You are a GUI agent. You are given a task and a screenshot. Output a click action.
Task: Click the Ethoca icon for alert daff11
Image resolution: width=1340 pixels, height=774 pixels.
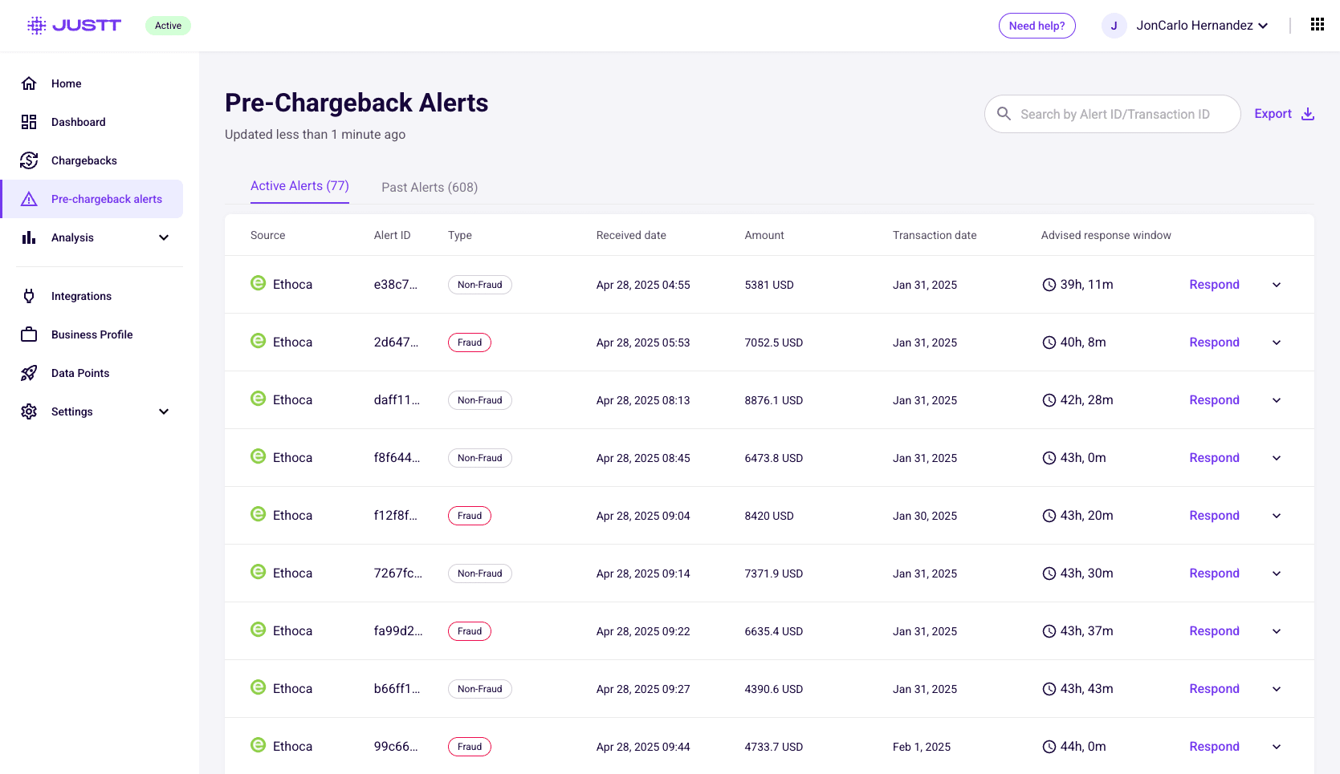pyautogui.click(x=258, y=399)
